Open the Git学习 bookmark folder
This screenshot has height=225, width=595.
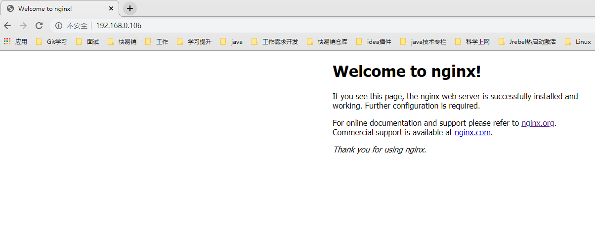click(51, 41)
